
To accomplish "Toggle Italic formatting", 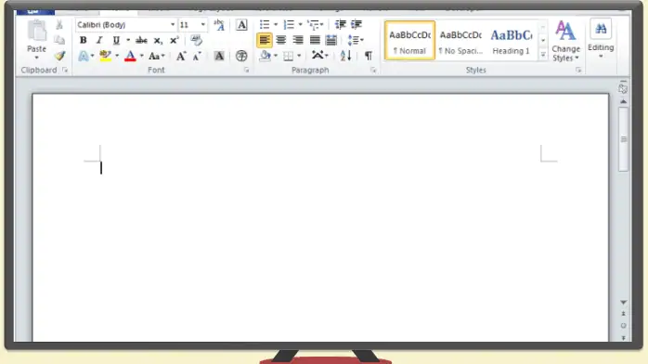I will (x=99, y=40).
